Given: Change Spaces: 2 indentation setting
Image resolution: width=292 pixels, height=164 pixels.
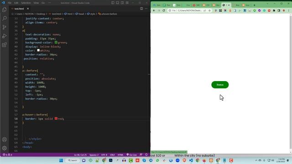Looking at the screenshot, I should coord(94,155).
